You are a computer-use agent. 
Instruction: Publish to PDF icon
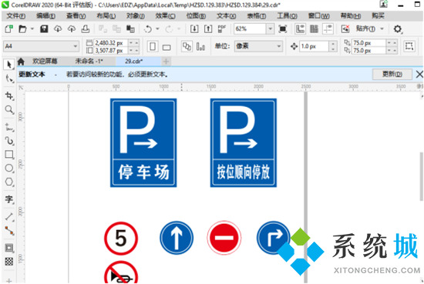pos(221,28)
